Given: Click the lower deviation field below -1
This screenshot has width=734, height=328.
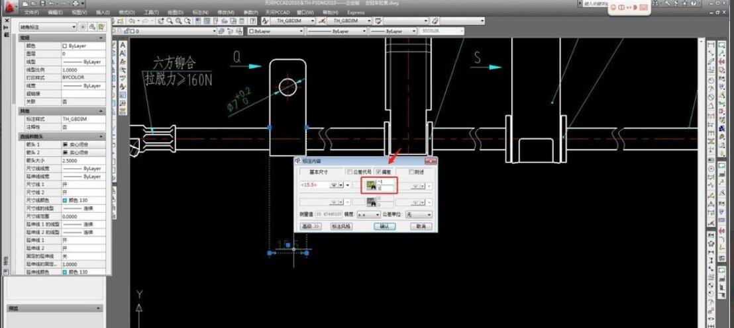Looking at the screenshot, I should [x=387, y=188].
